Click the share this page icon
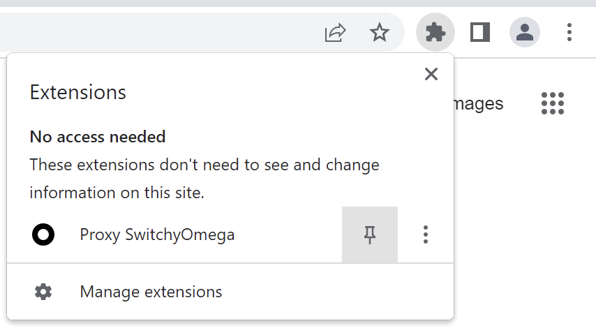 point(336,32)
